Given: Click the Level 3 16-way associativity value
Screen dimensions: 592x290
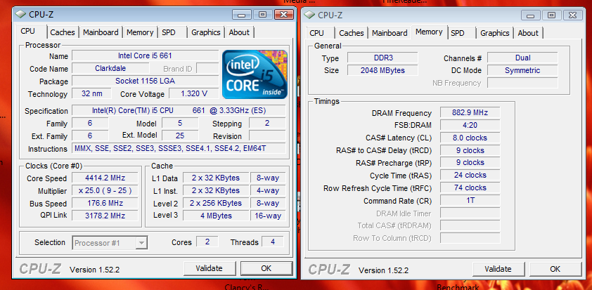Looking at the screenshot, I should tap(268, 216).
